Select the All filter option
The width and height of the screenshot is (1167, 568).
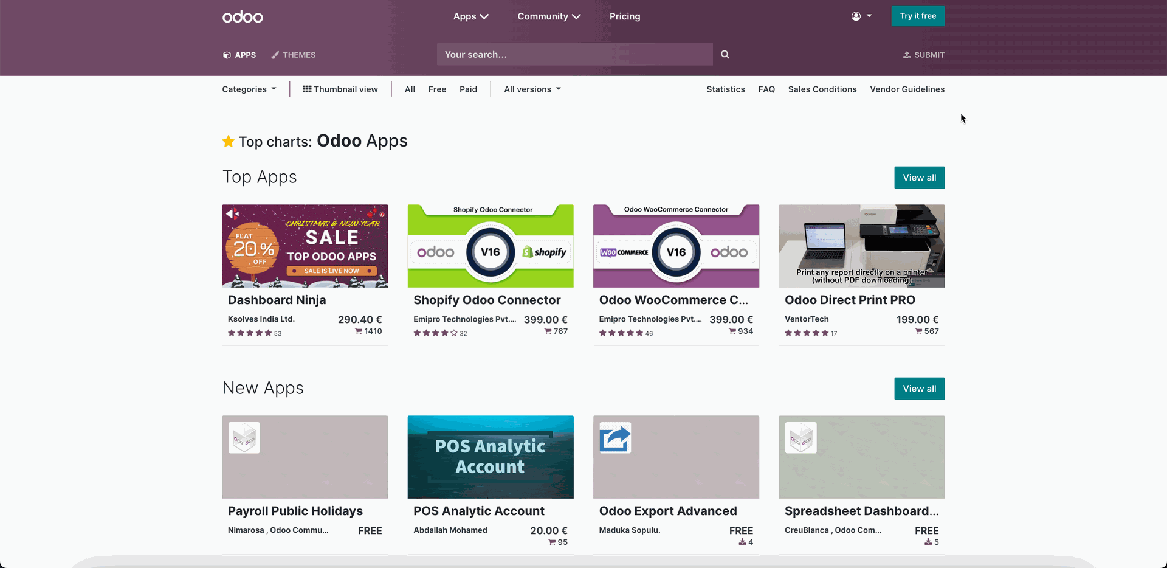pos(410,89)
